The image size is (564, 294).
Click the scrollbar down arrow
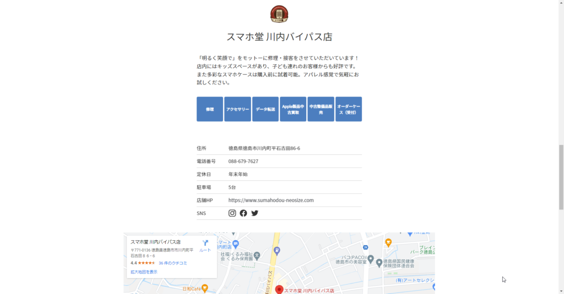tap(561, 291)
